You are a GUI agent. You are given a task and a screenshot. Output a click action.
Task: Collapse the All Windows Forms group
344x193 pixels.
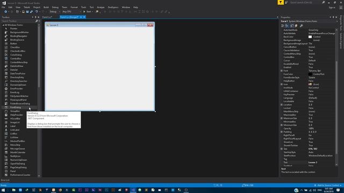tap(3, 25)
